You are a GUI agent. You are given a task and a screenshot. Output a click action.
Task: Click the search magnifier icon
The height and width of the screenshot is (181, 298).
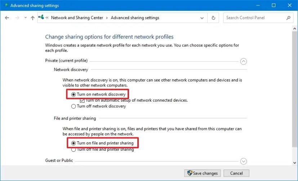click(x=288, y=18)
